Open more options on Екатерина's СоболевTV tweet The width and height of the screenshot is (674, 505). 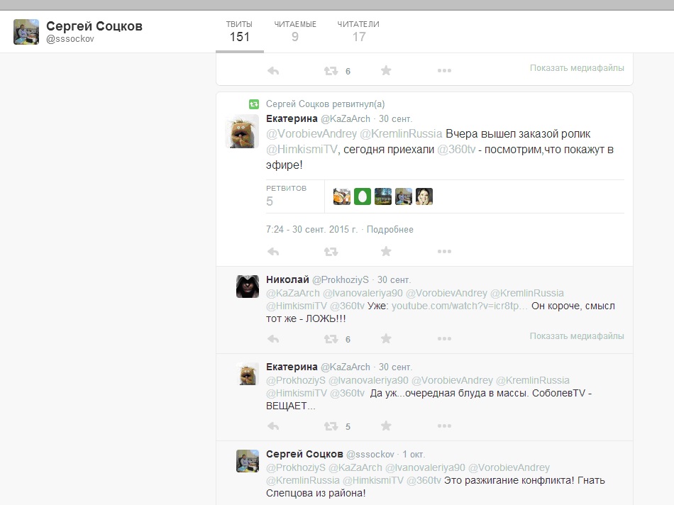point(444,426)
